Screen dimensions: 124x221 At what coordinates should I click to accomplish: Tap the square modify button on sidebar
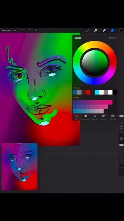pos(122,139)
